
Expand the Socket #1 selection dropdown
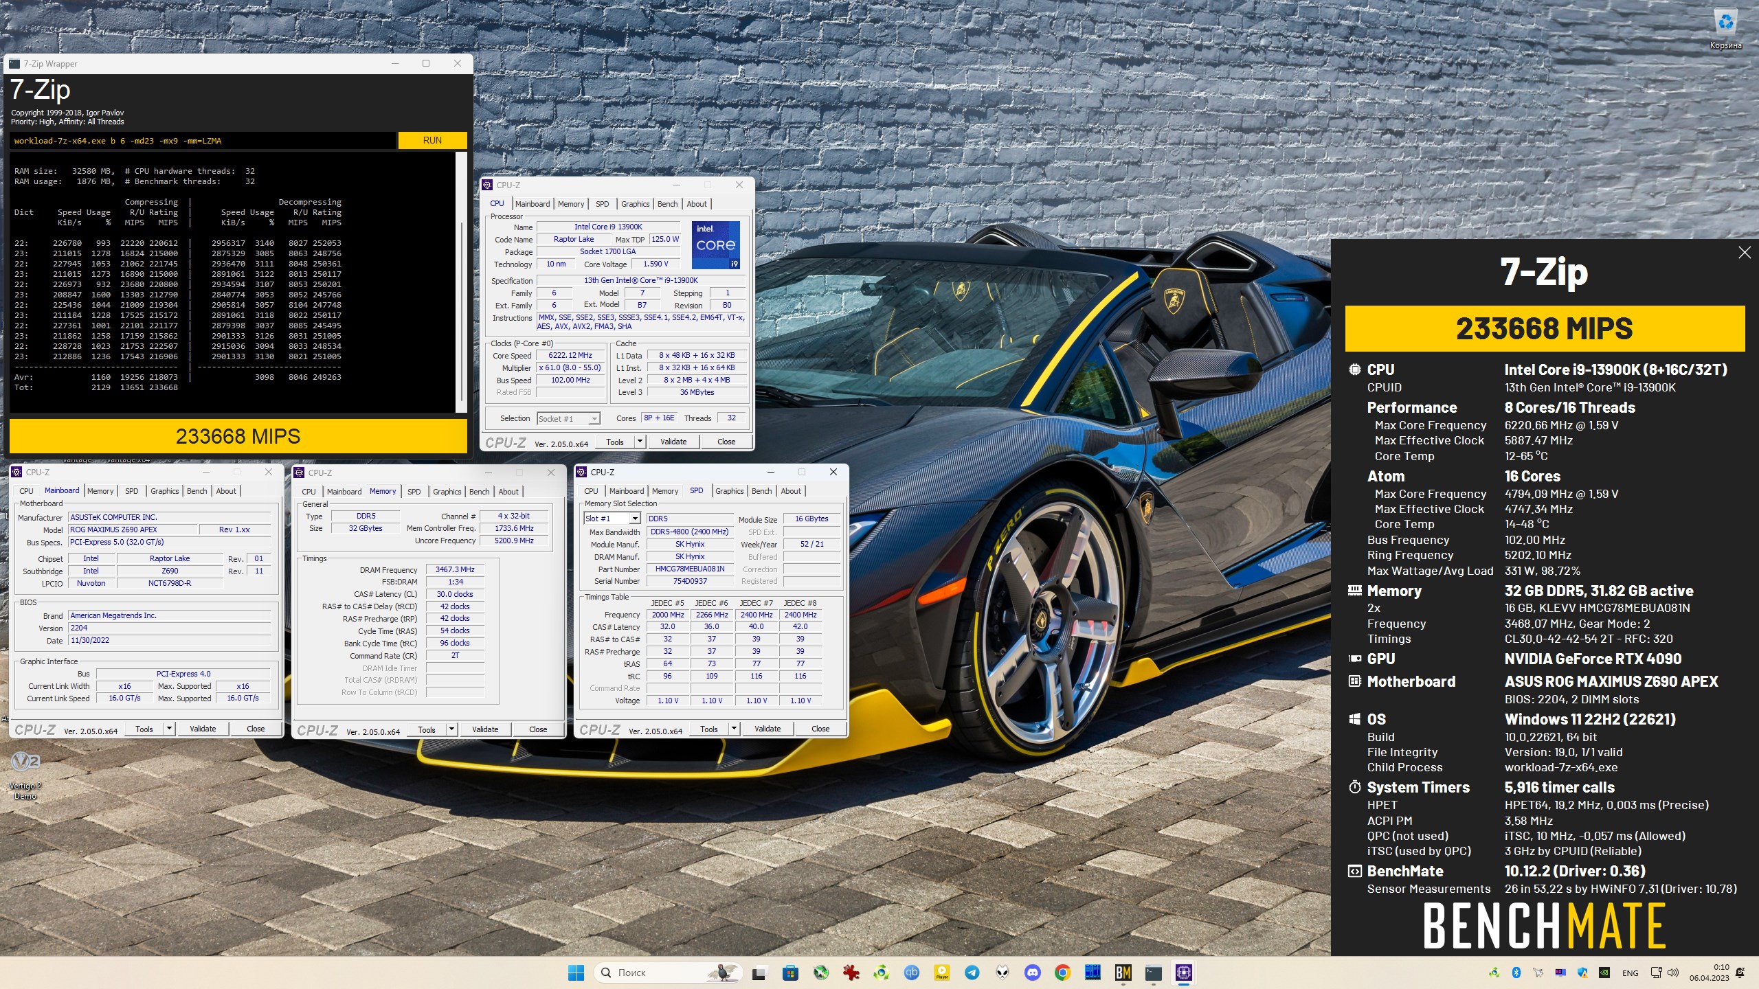(x=594, y=419)
